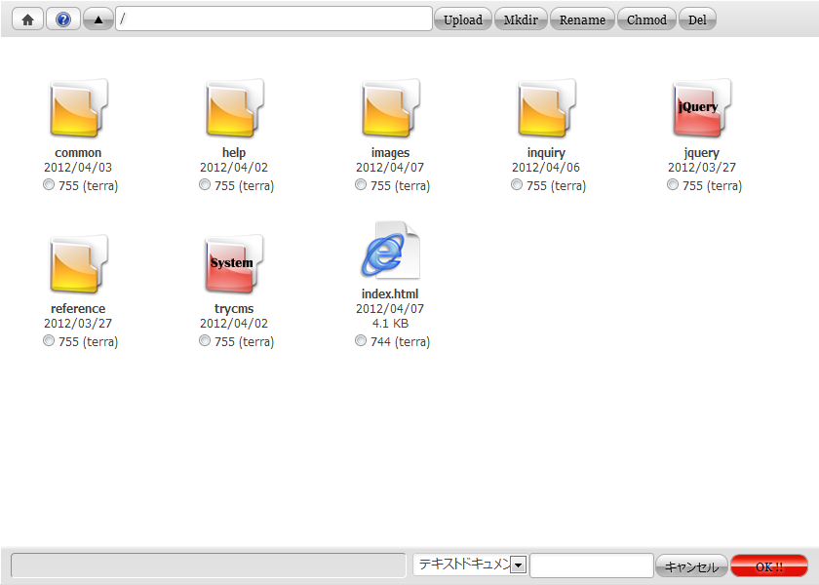Open the trycms System folder icon
The width and height of the screenshot is (819, 585).
[x=234, y=265]
